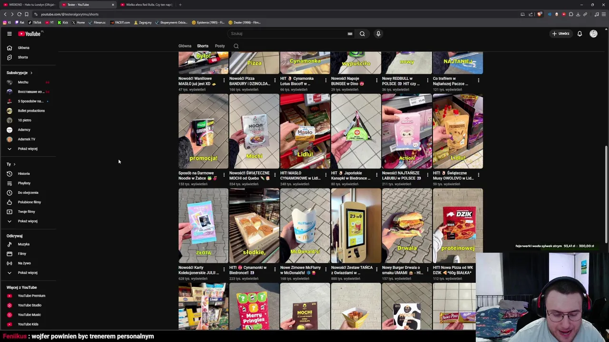Switch to the Główna channel tab
The width and height of the screenshot is (609, 342).
185,46
